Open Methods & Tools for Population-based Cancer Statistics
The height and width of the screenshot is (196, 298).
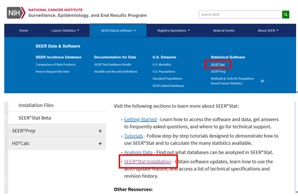click(233, 81)
